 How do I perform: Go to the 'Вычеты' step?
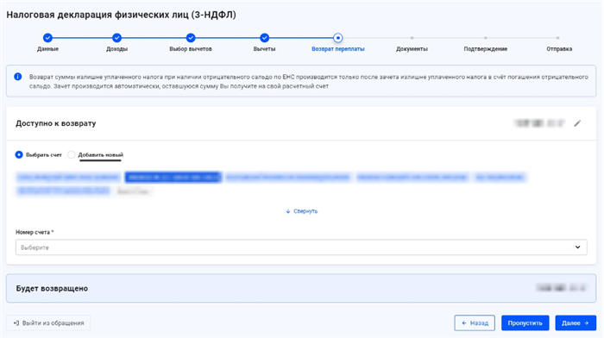(264, 38)
